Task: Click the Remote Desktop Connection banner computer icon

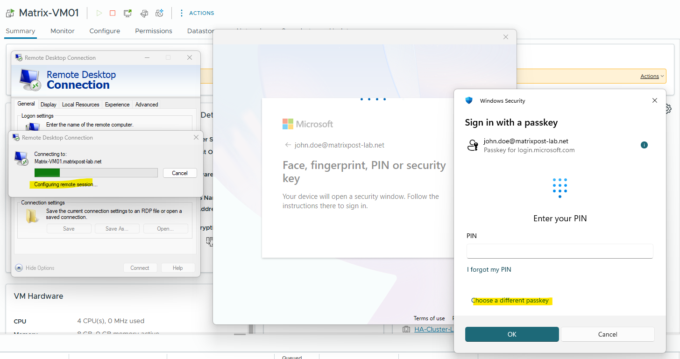Action: click(31, 79)
